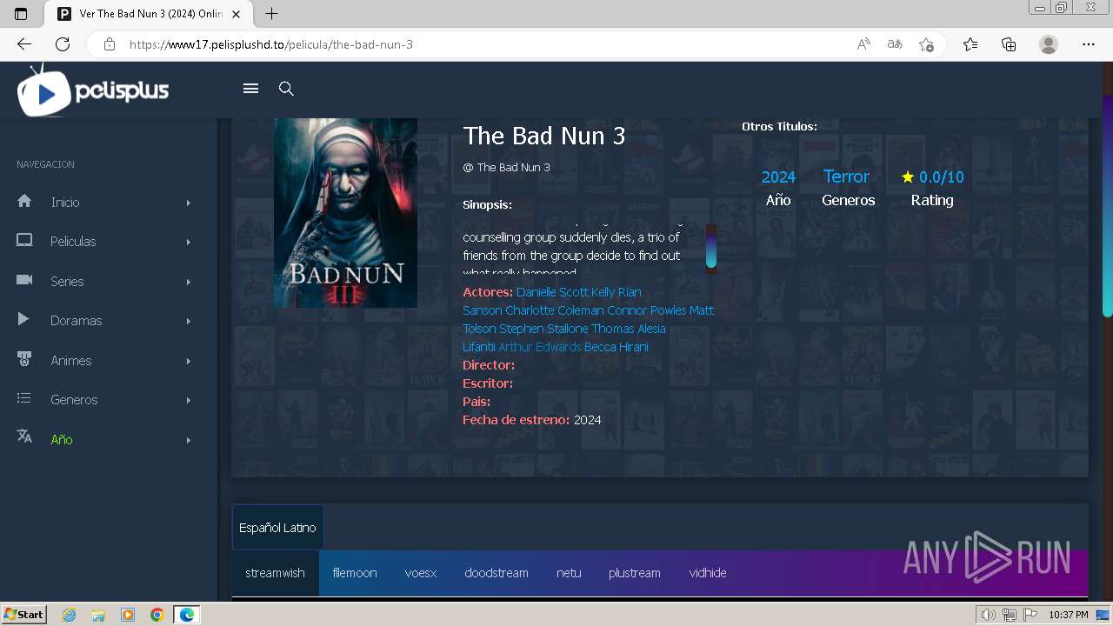This screenshot has width=1113, height=626.
Task: Select the voesx server tab
Action: [x=421, y=573]
